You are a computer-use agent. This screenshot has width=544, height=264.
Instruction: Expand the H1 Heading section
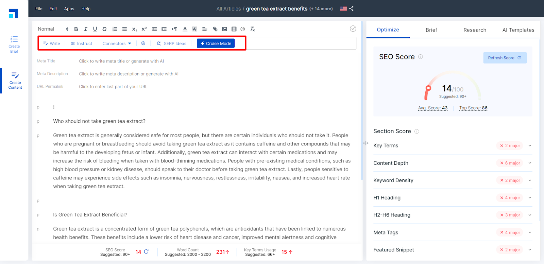coord(530,198)
